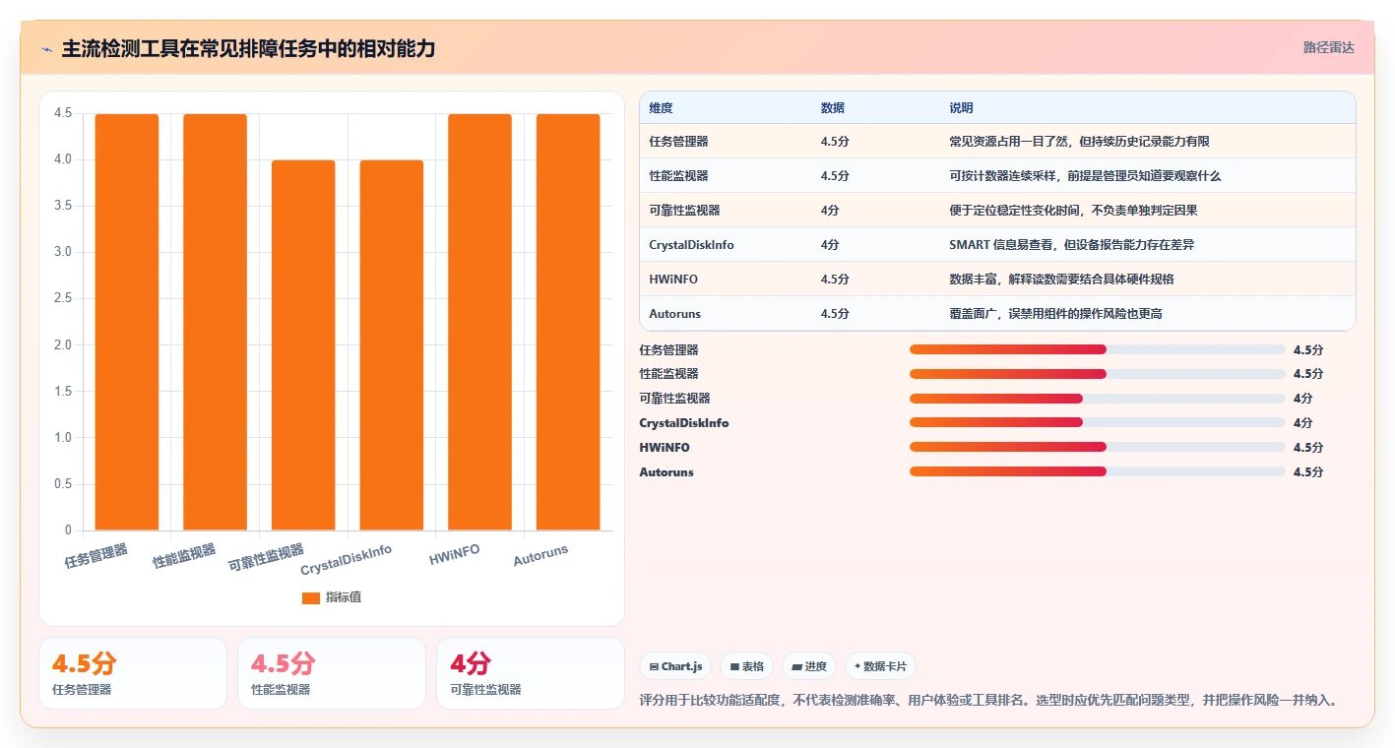
Task: Click the 数据卡片 tag
Action: [x=880, y=666]
